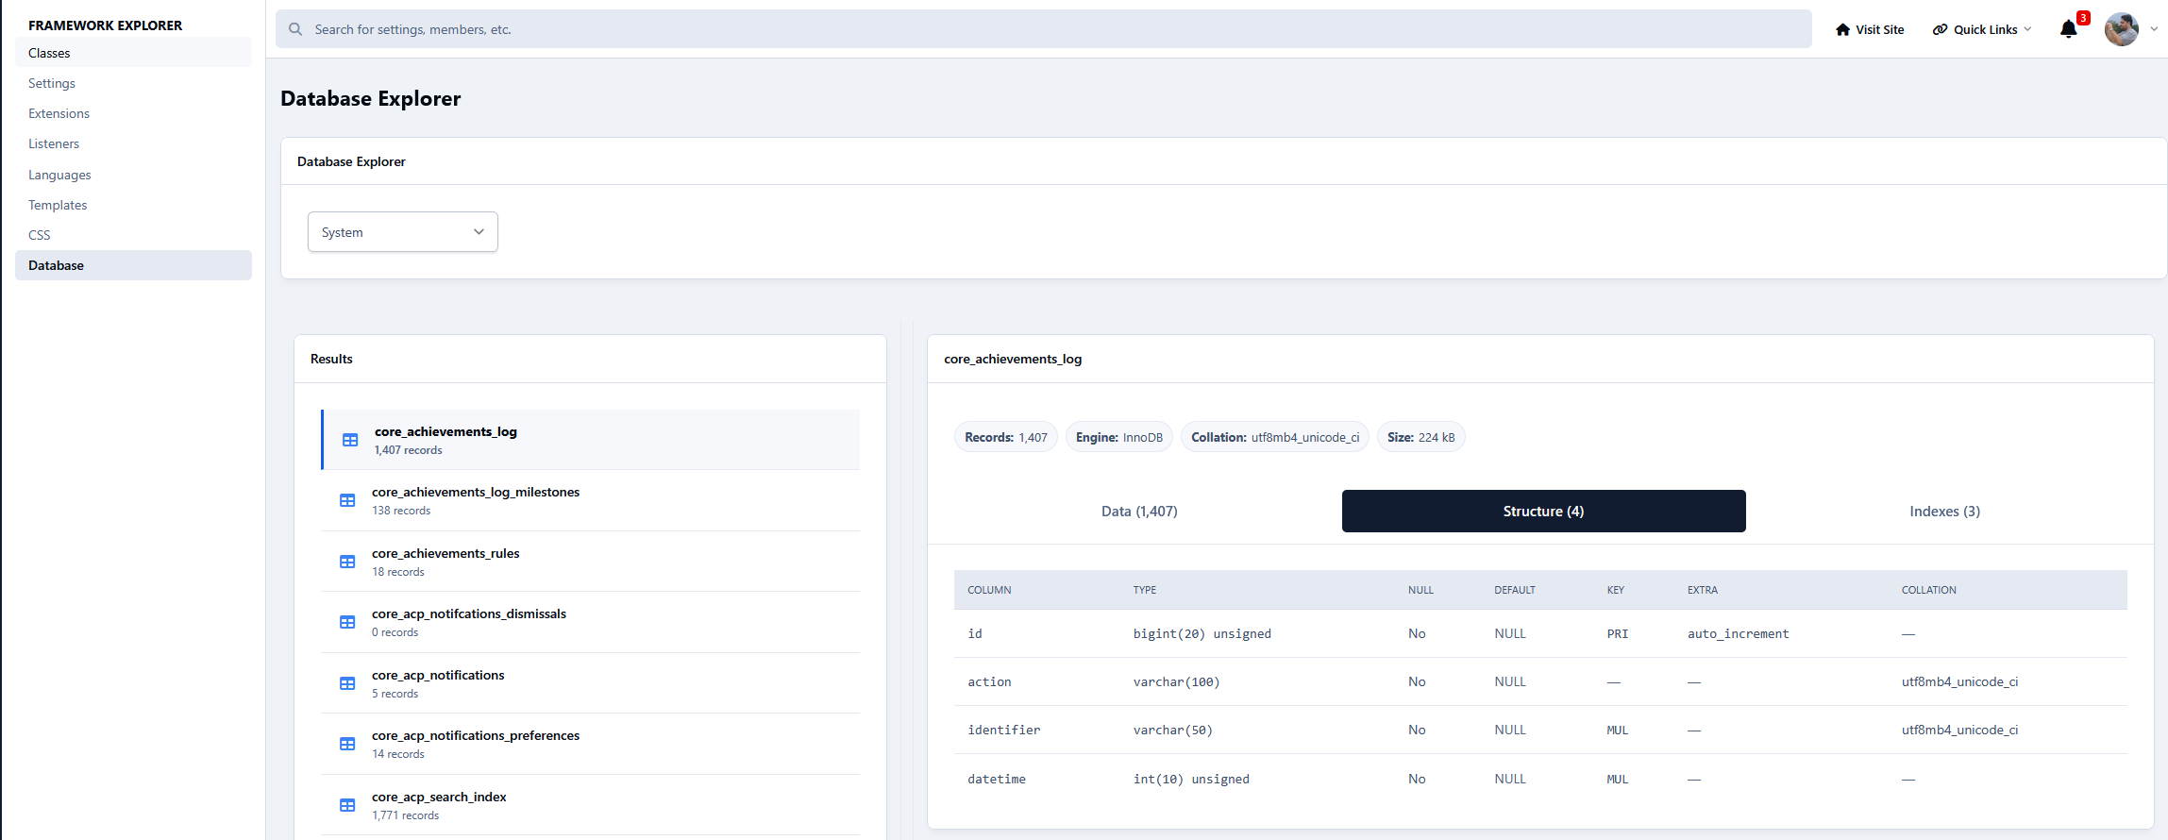Viewport: 2168px width, 840px height.
Task: Click the Records: 1,407 badge
Action: (x=1006, y=437)
